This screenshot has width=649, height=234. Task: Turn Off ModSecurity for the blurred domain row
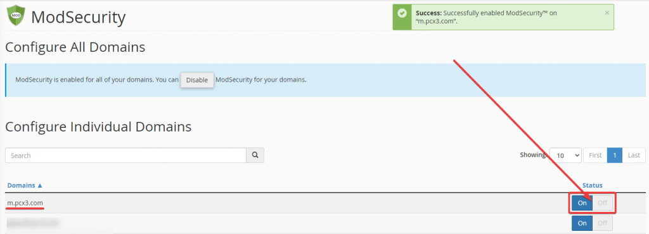pyautogui.click(x=603, y=223)
